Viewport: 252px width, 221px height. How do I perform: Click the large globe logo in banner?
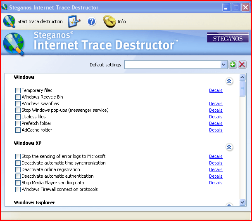click(x=14, y=44)
